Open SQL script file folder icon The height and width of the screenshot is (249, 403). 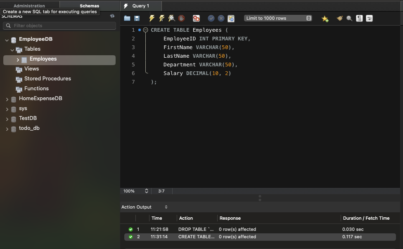tap(127, 19)
